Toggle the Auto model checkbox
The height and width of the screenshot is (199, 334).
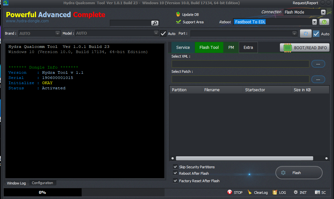tap(163, 33)
